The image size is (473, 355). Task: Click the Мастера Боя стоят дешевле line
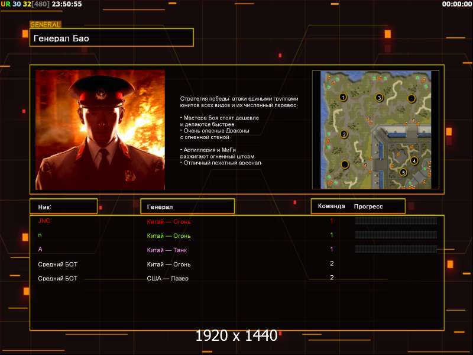pyautogui.click(x=219, y=118)
